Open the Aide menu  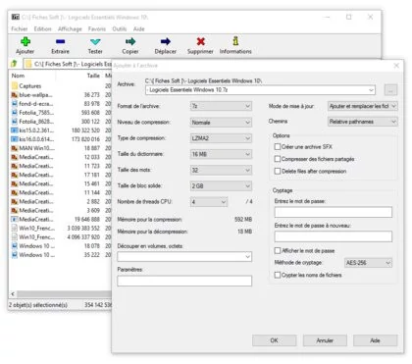139,29
